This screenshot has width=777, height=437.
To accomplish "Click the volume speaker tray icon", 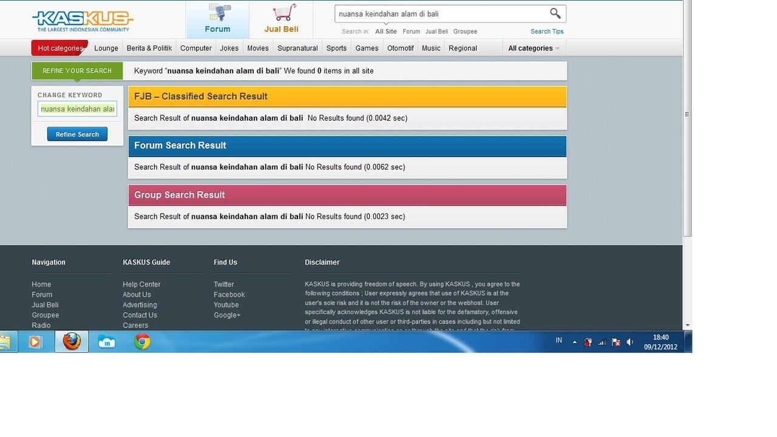I will 630,342.
